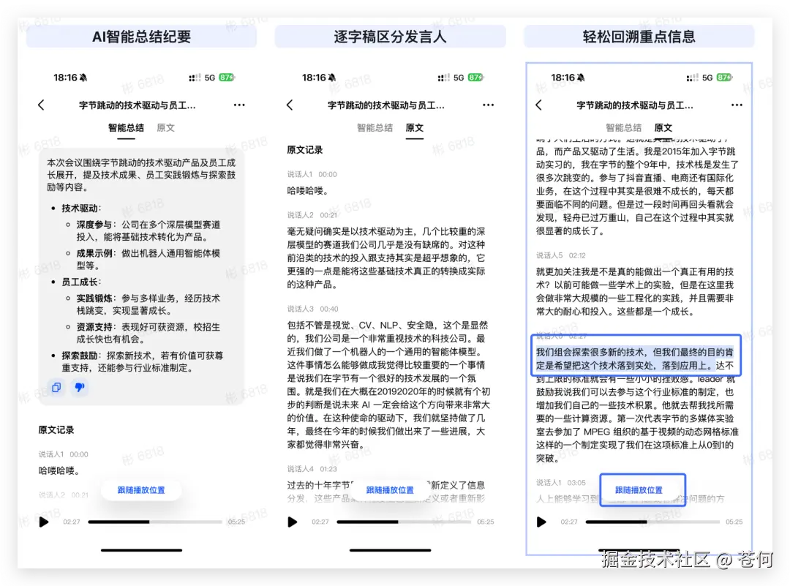Open more options menu on the transcript screen
Image resolution: width=790 pixels, height=586 pixels.
[488, 105]
